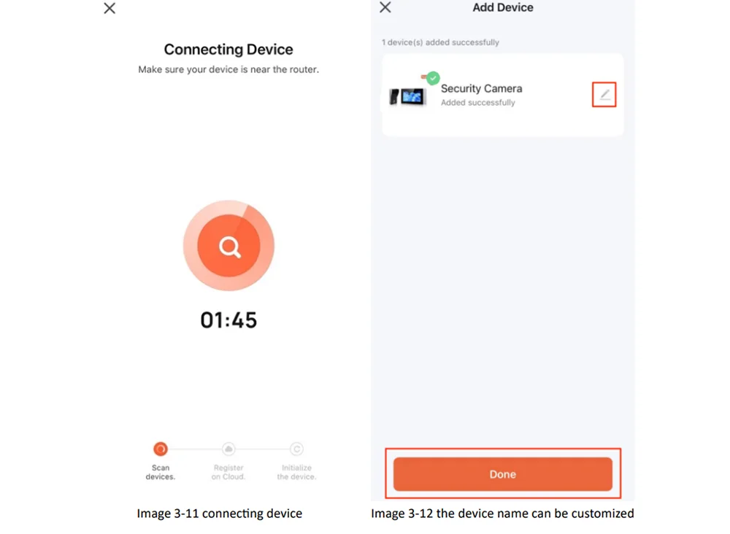The width and height of the screenshot is (730, 534).
Task: Click the Added successfully status text
Action: click(478, 102)
